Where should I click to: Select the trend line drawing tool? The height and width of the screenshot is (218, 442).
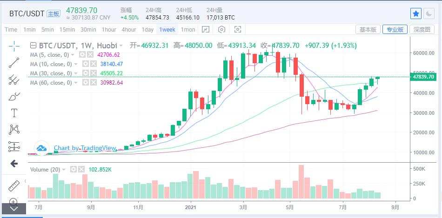click(14, 63)
